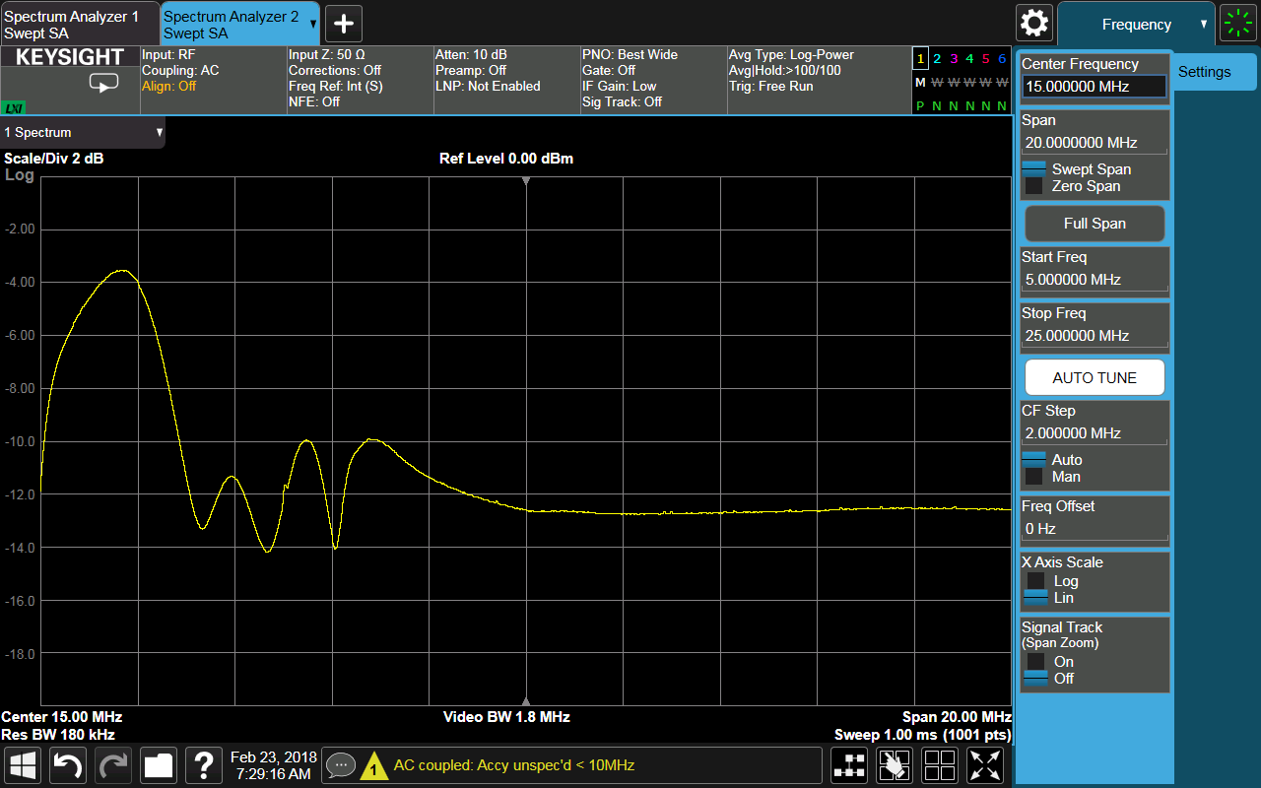Edit the CF Step value
This screenshot has height=788, width=1261.
pos(1095,433)
